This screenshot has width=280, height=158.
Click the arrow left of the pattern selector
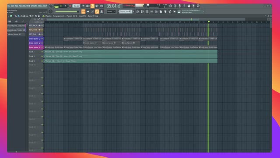pyautogui.click(x=118, y=12)
